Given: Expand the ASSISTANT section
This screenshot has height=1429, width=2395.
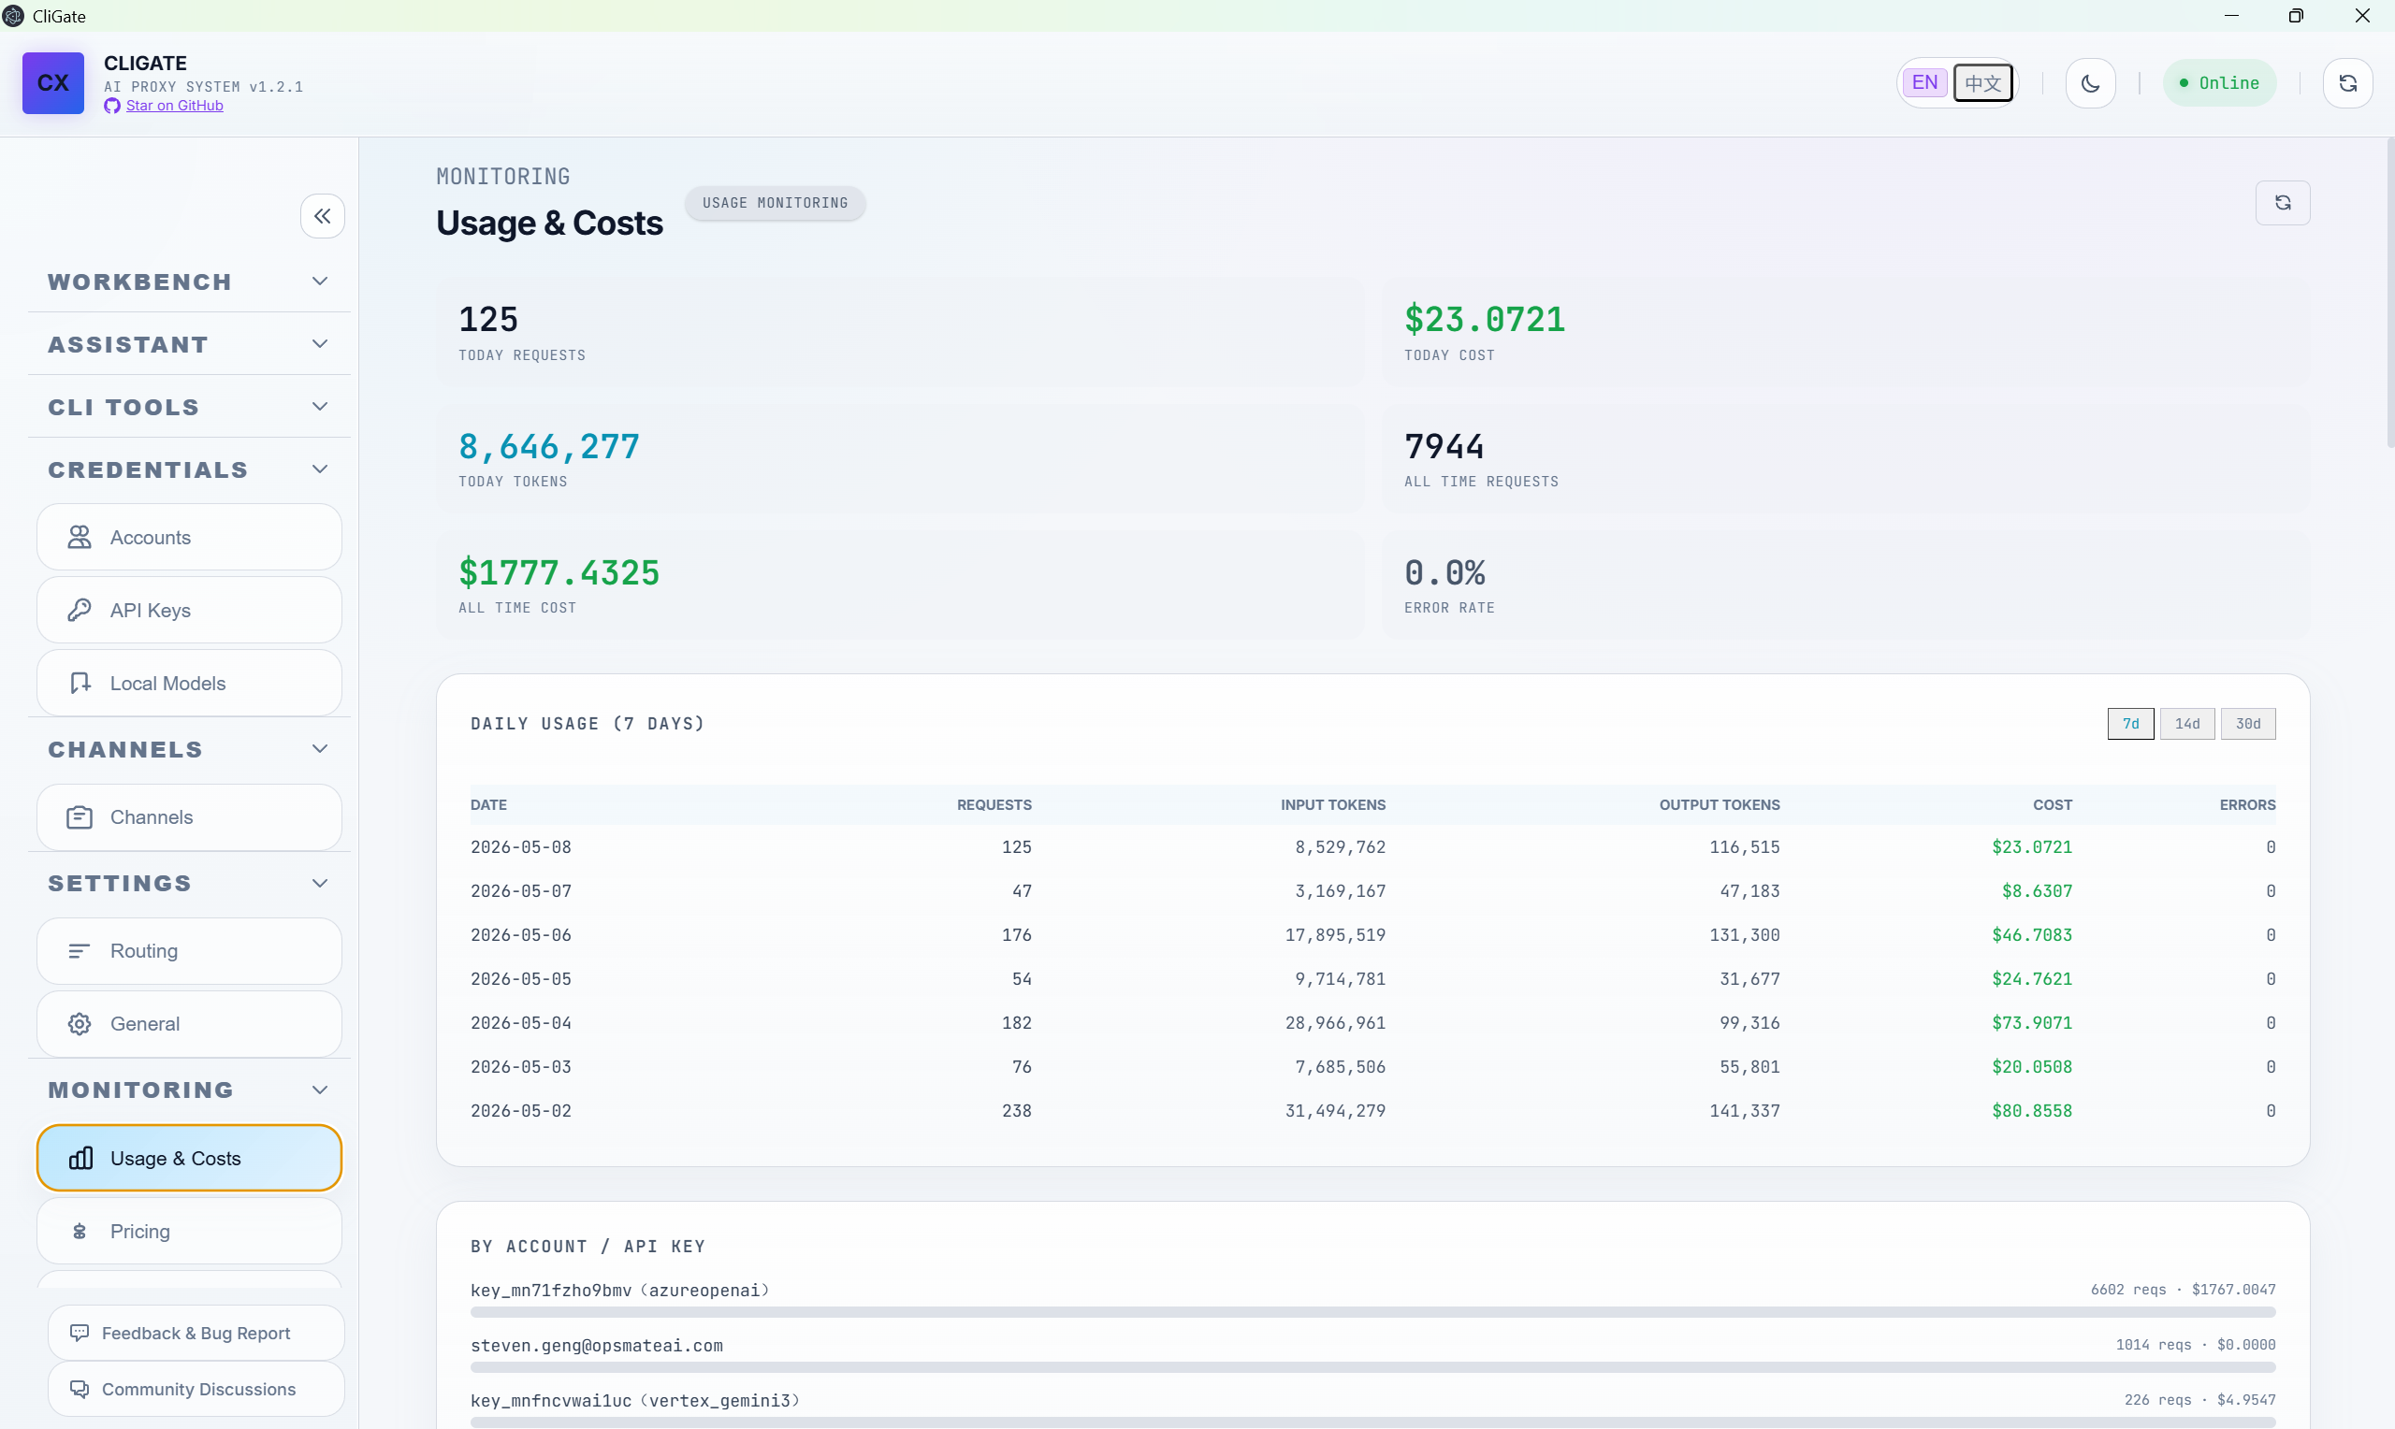Looking at the screenshot, I should pyautogui.click(x=190, y=345).
